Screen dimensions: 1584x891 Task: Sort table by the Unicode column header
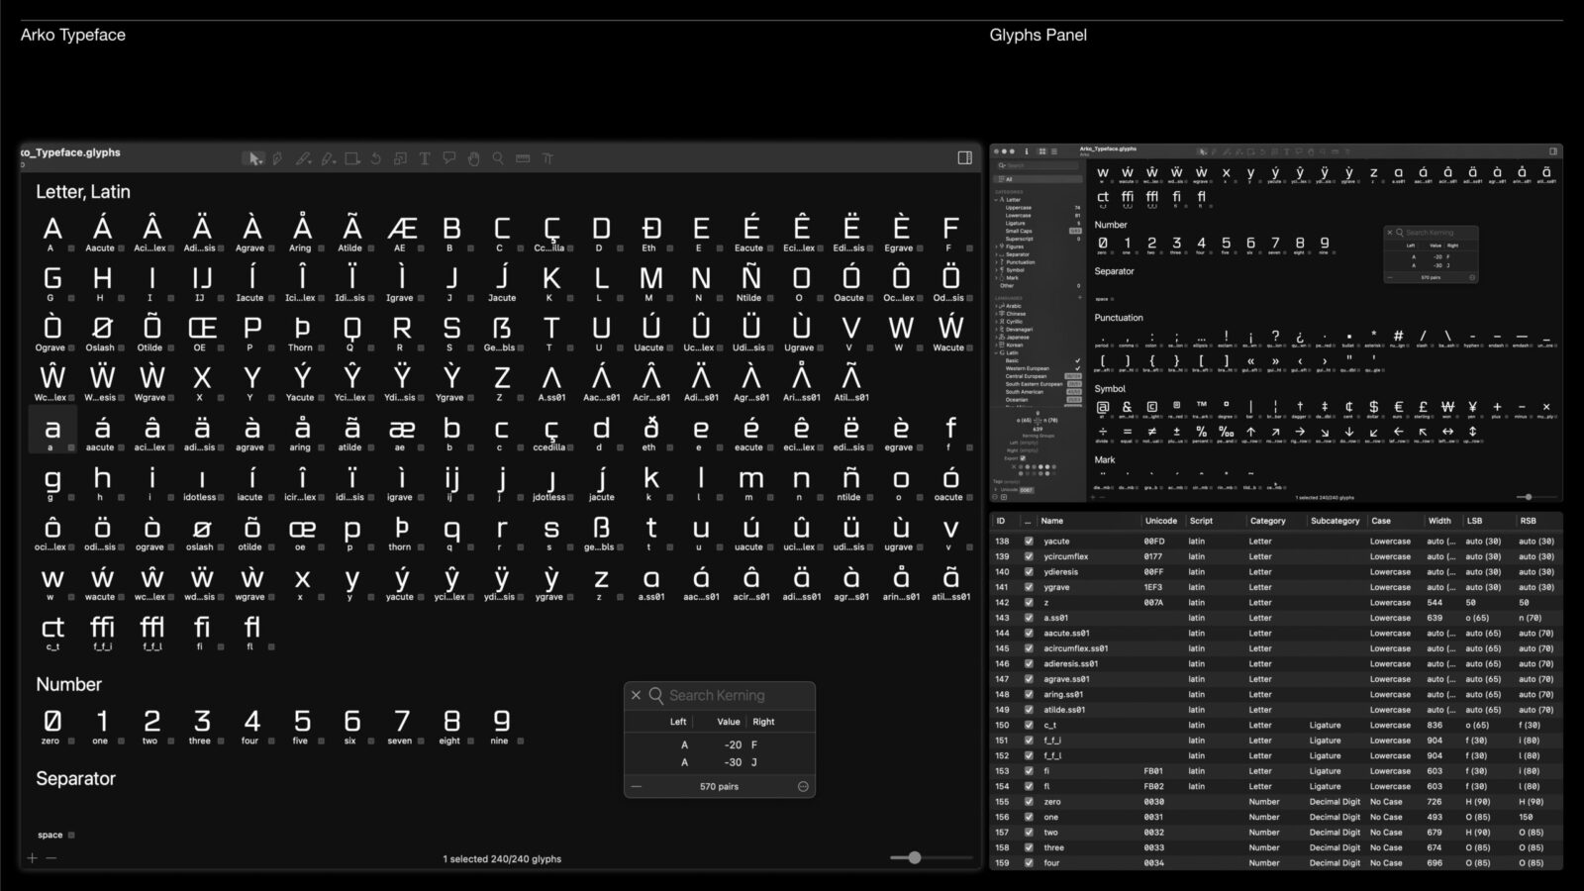pyautogui.click(x=1160, y=521)
